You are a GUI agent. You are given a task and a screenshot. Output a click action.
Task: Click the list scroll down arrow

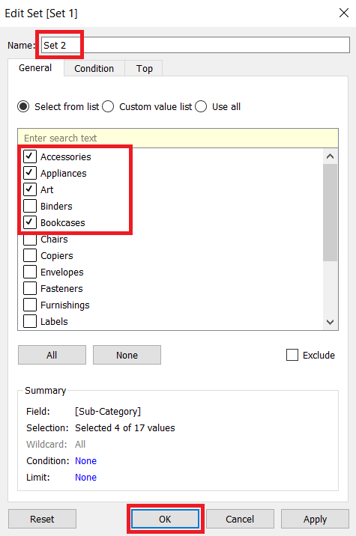click(330, 322)
